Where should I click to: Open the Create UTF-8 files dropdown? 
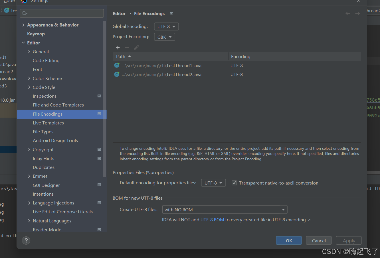pyautogui.click(x=225, y=210)
